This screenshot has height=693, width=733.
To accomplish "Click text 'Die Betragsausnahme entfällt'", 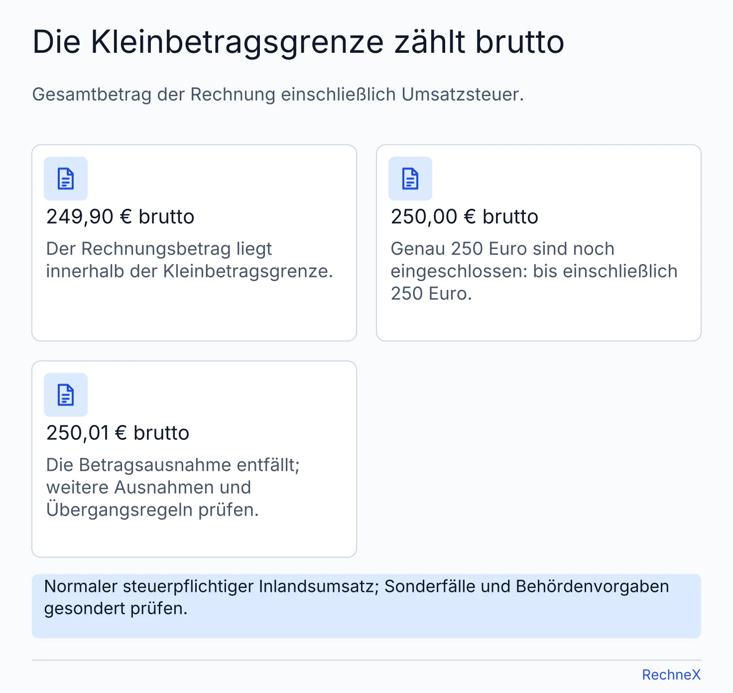I will click(171, 465).
